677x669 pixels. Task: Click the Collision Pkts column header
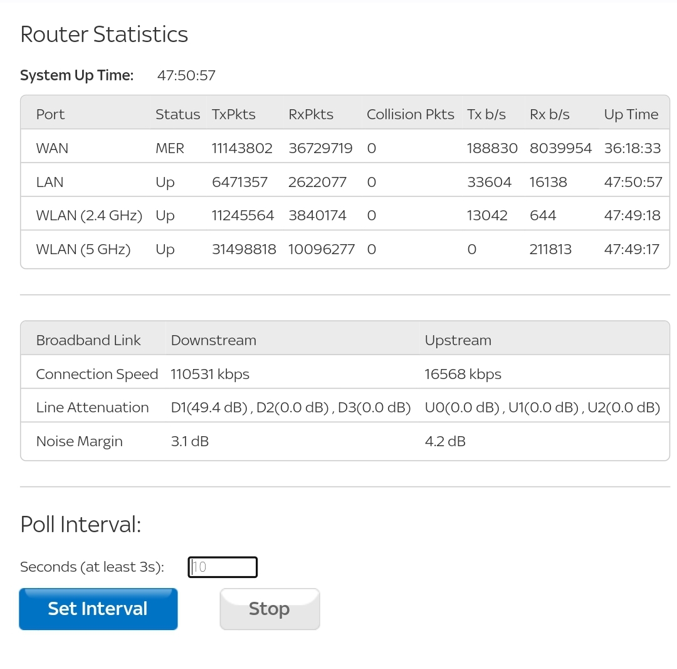(410, 114)
